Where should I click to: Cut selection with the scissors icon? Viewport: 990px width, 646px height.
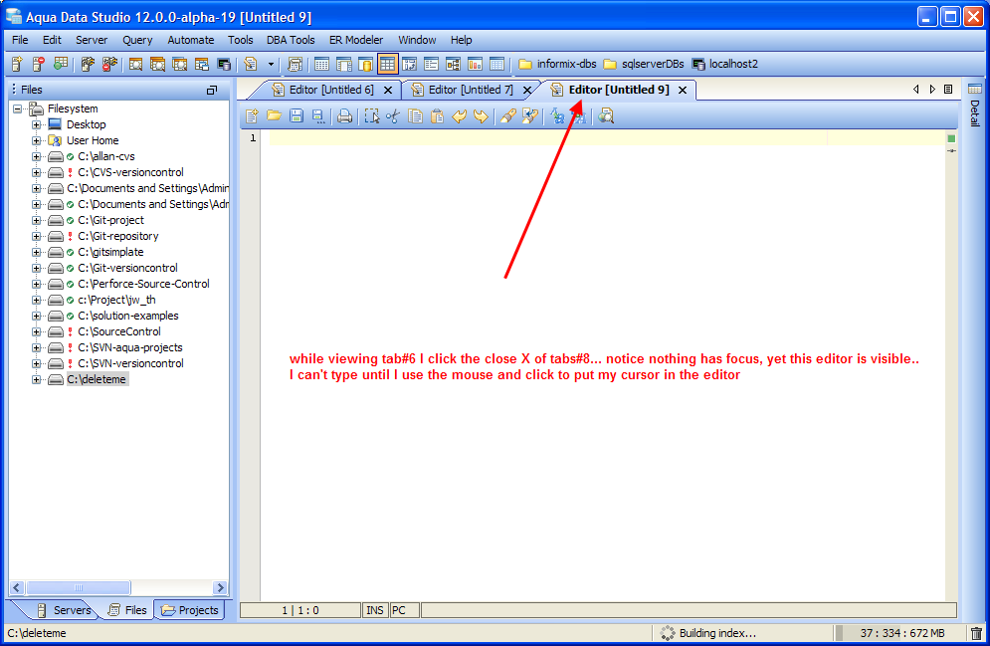393,115
